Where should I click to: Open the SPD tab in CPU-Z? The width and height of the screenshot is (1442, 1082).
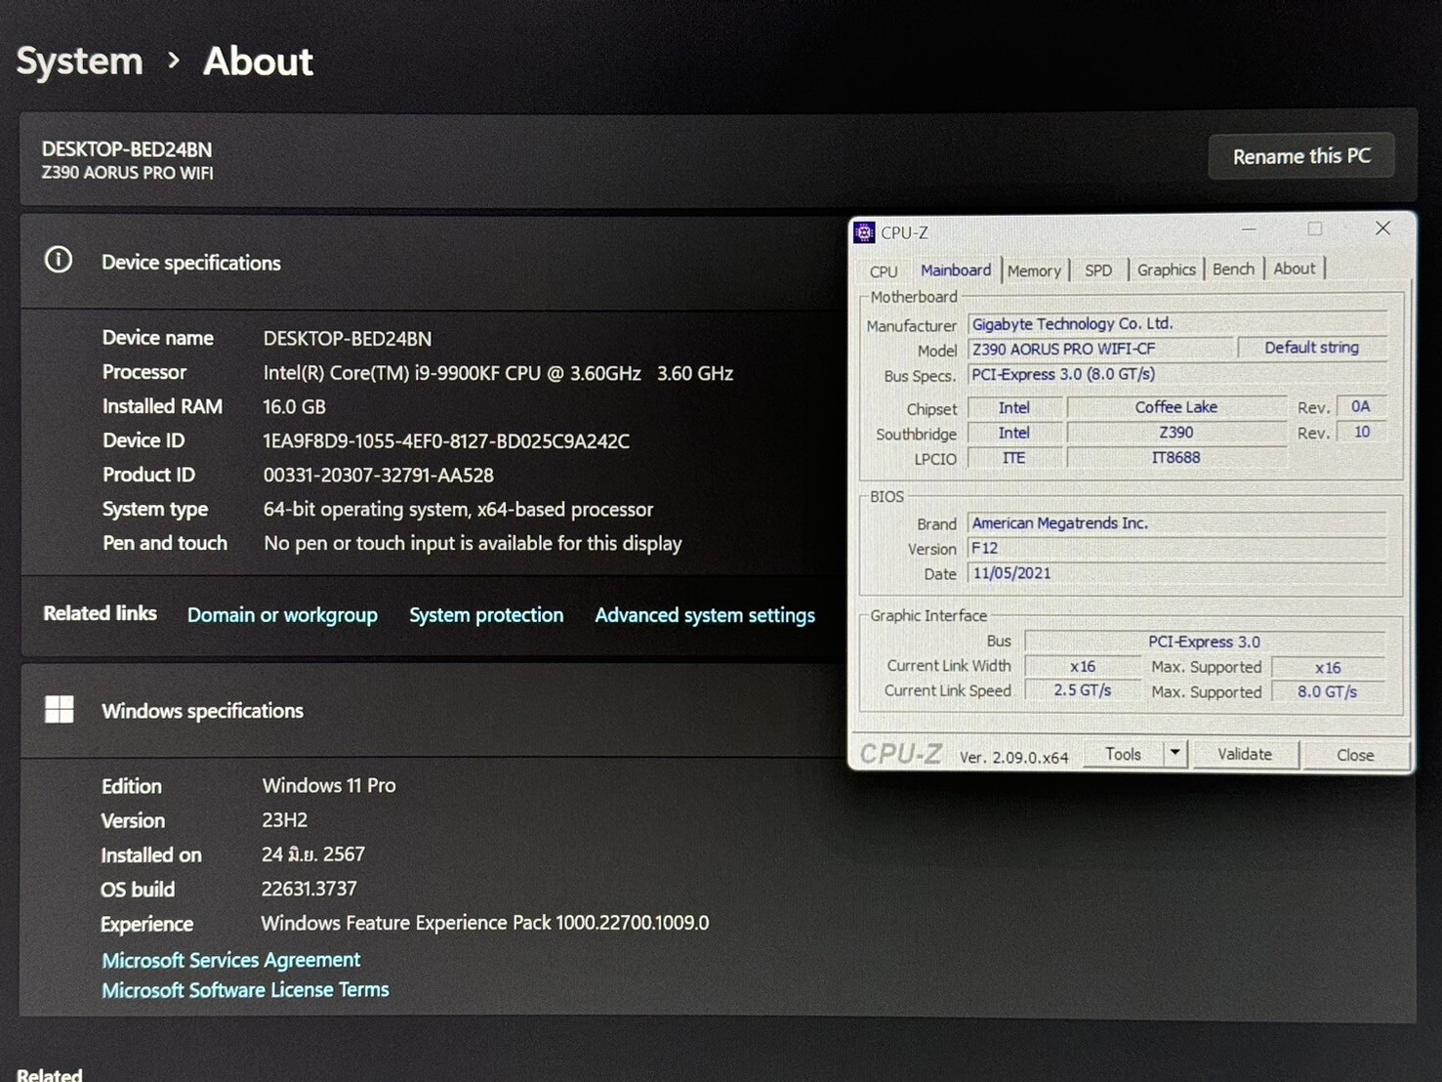1098,270
